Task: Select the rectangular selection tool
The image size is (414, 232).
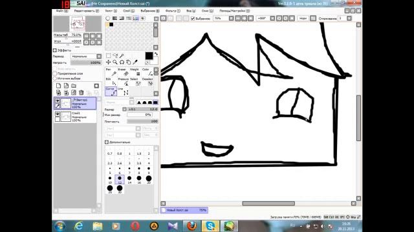Action: [x=108, y=56]
